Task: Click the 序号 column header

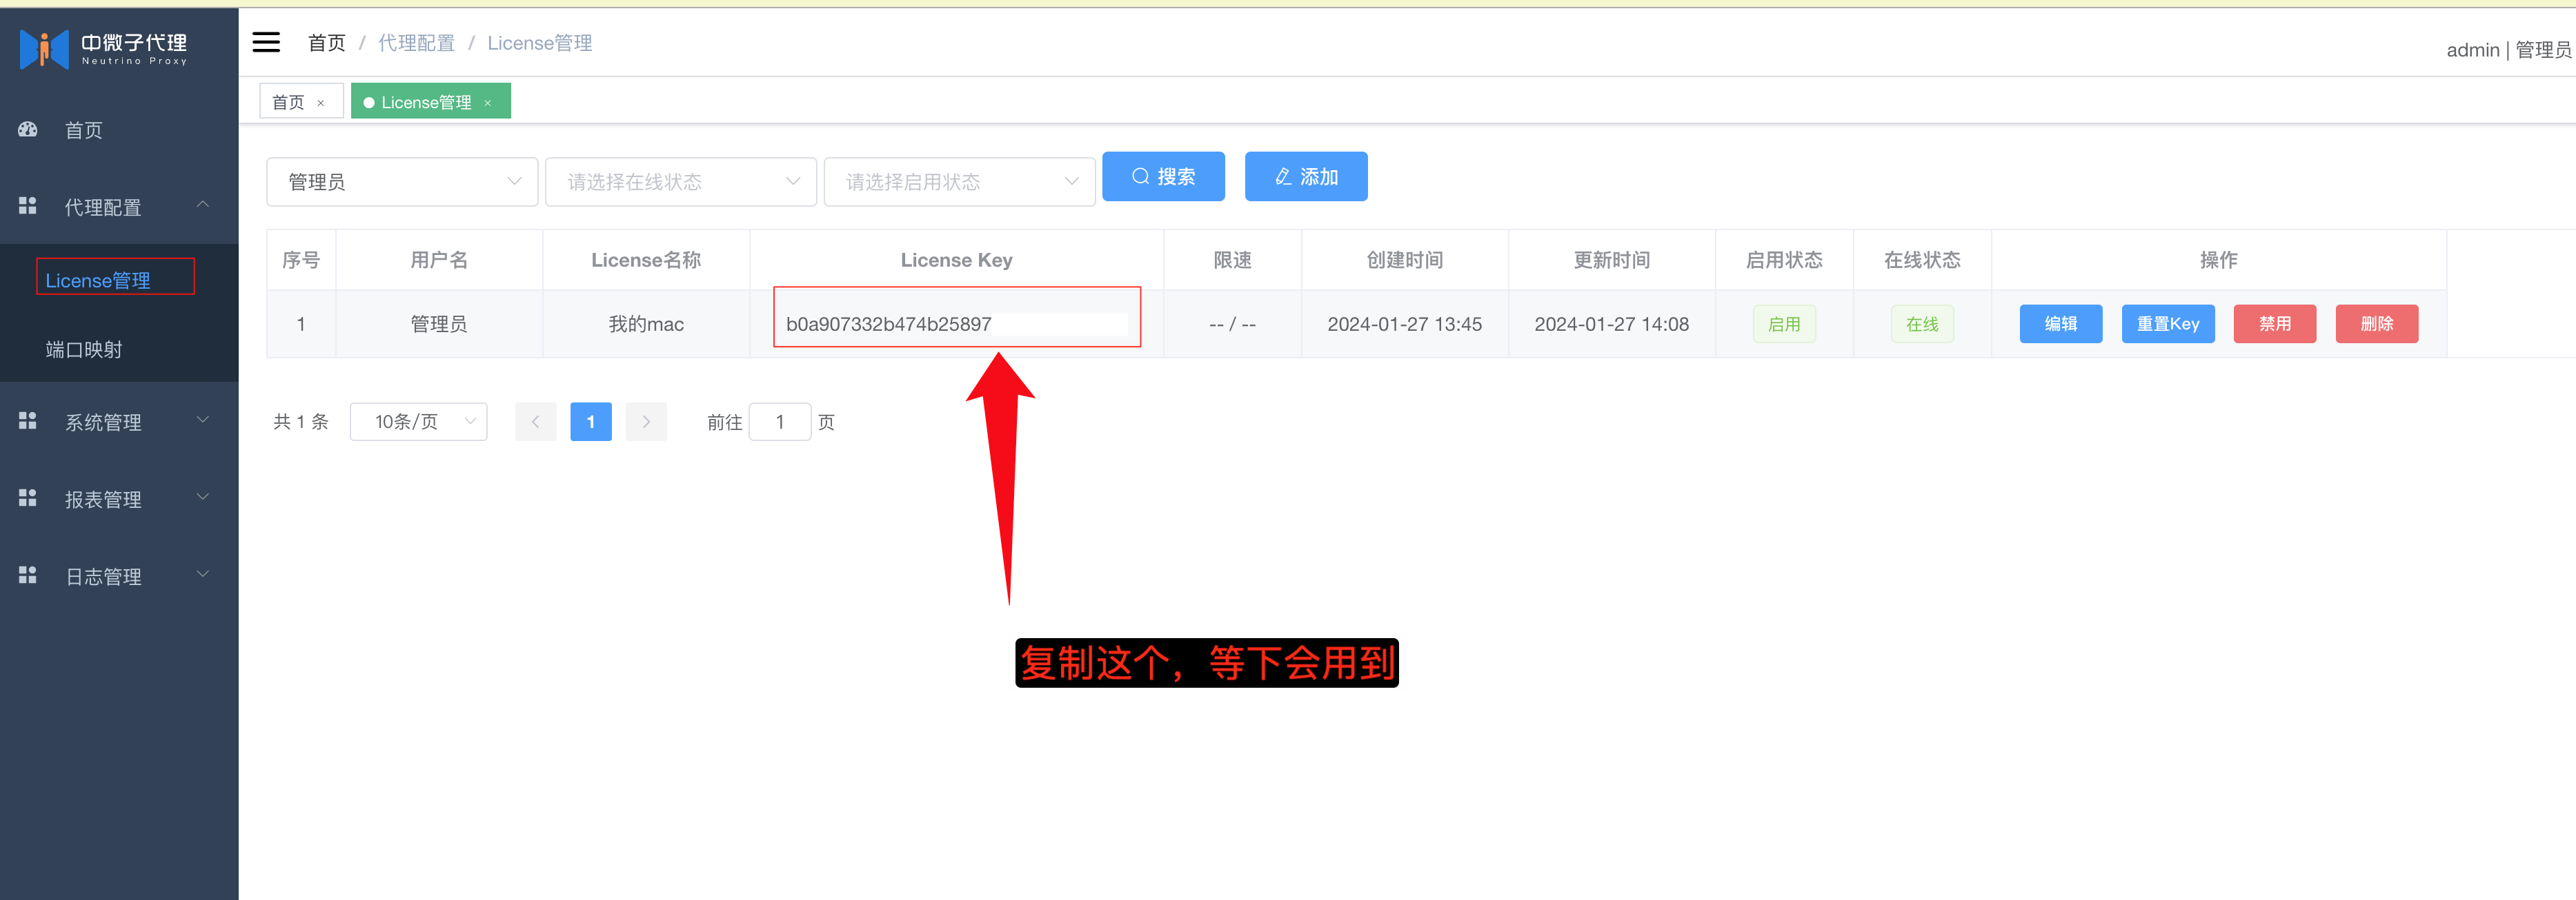Action: 301,260
